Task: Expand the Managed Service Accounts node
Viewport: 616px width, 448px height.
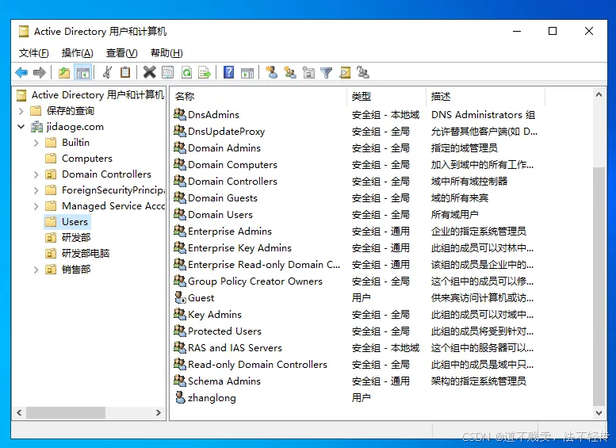Action: 36,206
